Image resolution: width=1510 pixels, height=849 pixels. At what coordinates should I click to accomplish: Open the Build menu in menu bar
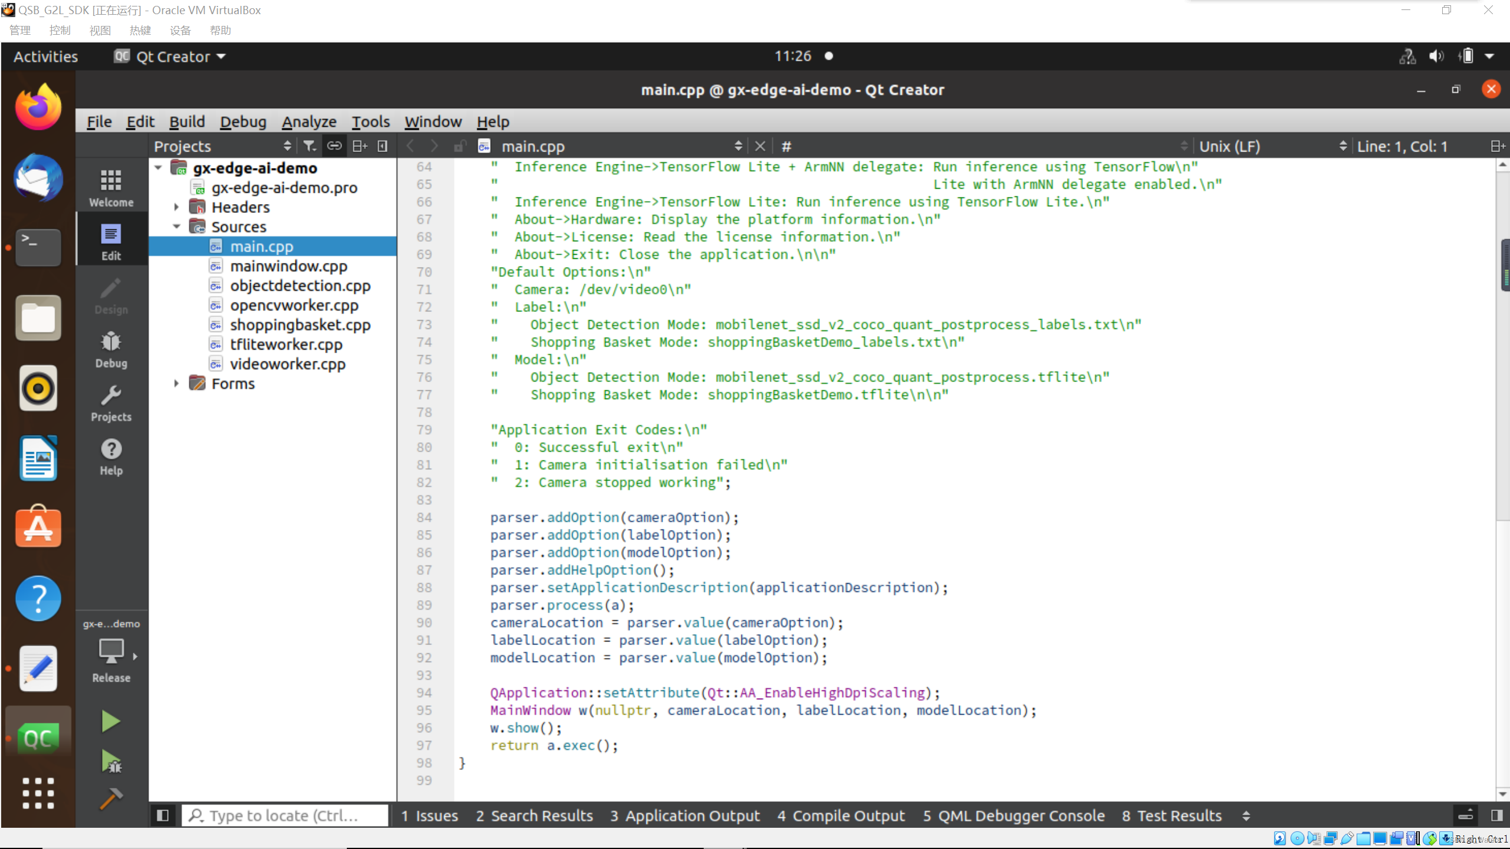tap(186, 121)
